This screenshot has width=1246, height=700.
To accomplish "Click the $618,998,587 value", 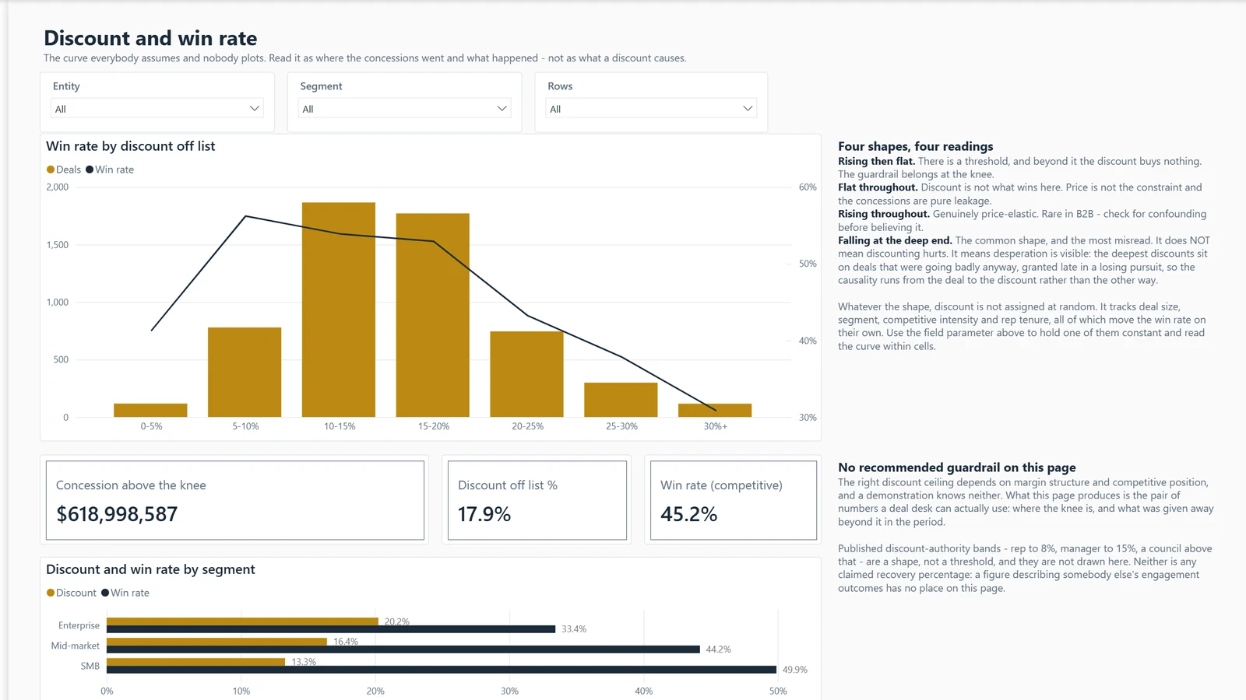I will click(117, 514).
